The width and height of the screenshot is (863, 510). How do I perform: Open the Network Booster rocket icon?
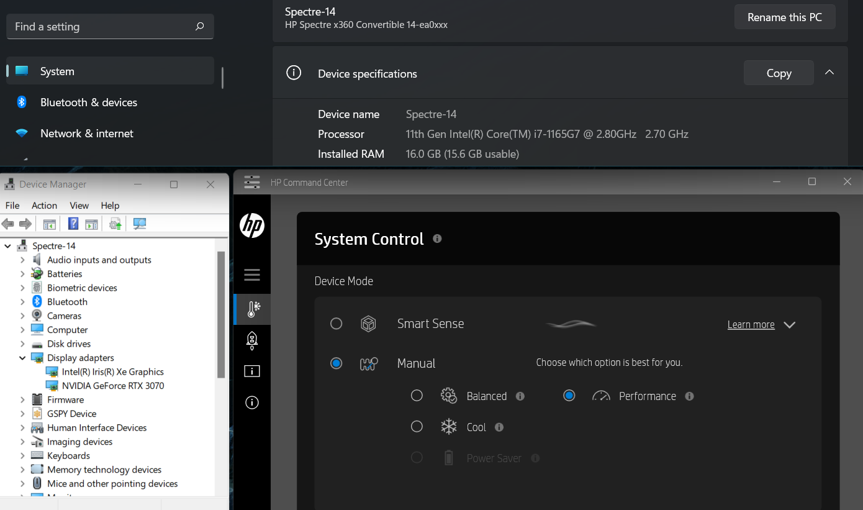tap(251, 340)
